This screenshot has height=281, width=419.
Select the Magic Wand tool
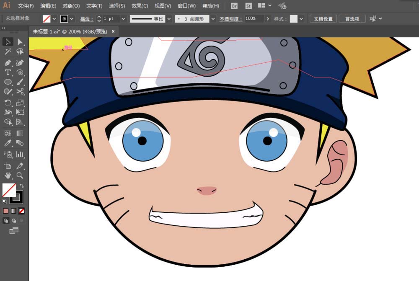pos(8,52)
